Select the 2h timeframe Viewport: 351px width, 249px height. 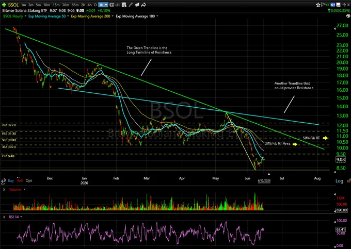[83, 5]
